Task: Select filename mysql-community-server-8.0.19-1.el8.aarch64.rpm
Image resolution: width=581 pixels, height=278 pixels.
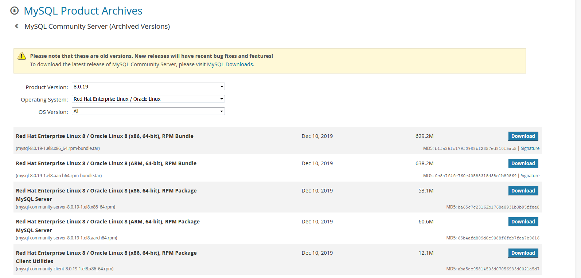Action: pos(66,238)
